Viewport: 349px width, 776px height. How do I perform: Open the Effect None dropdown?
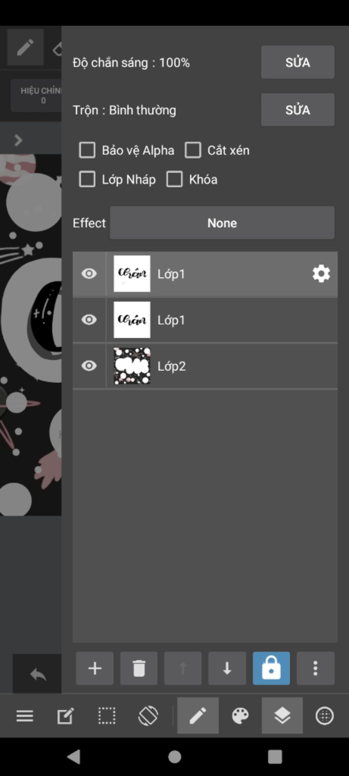(222, 223)
